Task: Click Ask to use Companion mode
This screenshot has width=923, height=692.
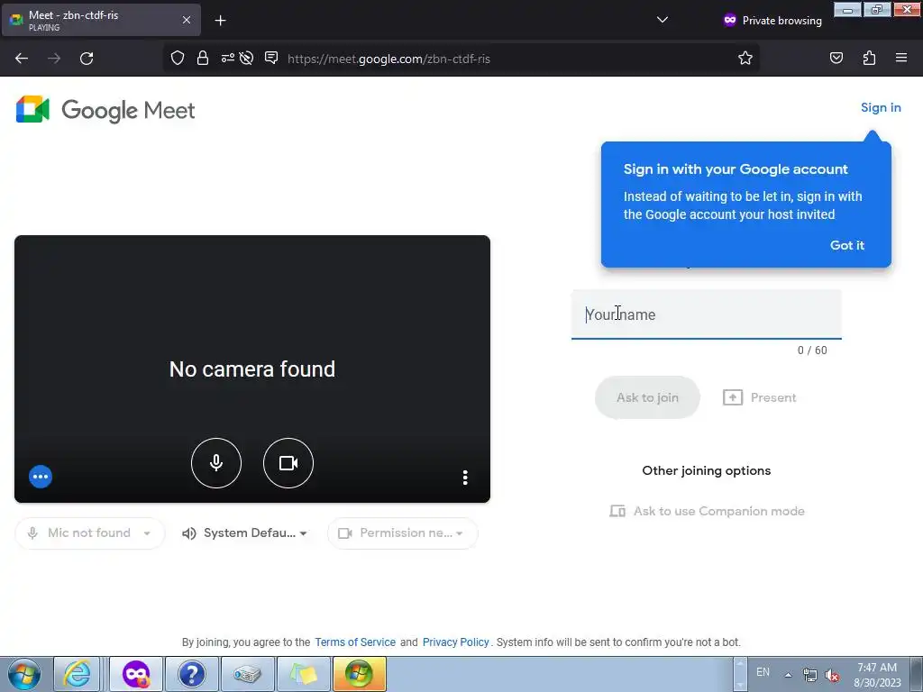Action: coord(707,512)
